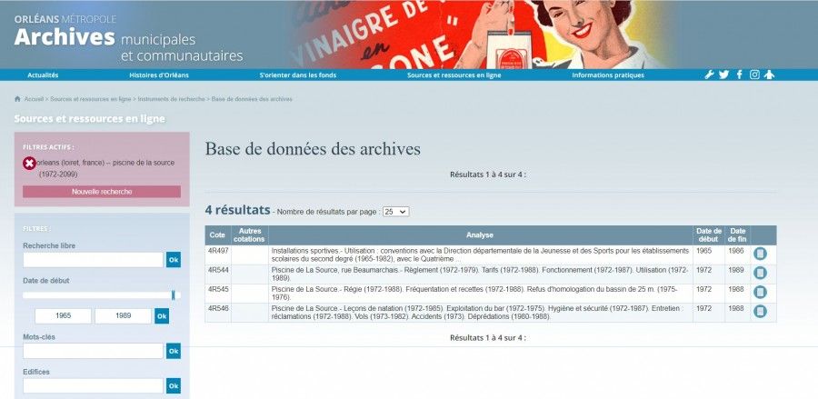This screenshot has height=399, width=818.
Task: Submit the Edifices Ok button
Action: click(x=174, y=386)
